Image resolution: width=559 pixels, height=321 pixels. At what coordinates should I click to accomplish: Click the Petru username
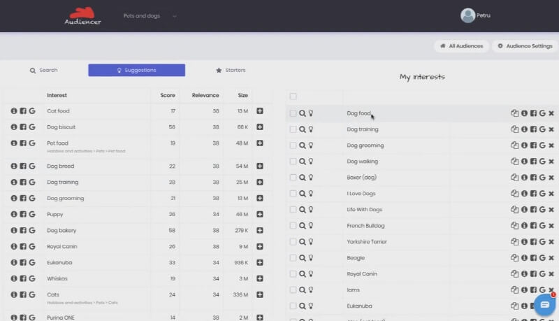(x=484, y=15)
